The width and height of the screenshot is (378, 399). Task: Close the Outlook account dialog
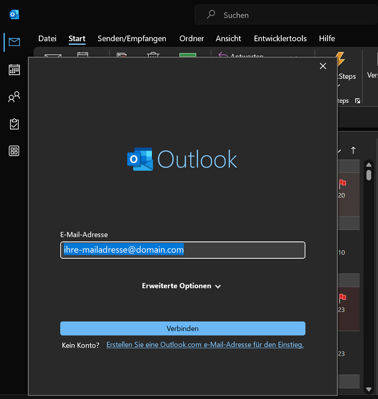click(x=323, y=66)
